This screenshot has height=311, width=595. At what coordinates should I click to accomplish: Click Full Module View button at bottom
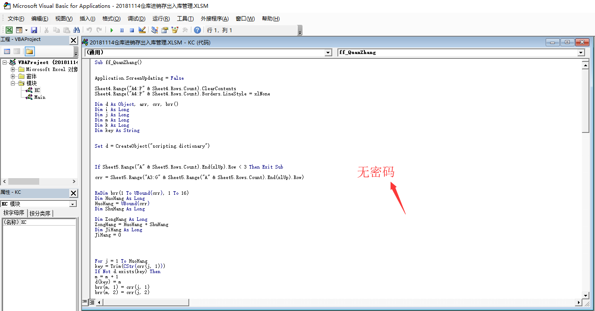tap(92, 302)
